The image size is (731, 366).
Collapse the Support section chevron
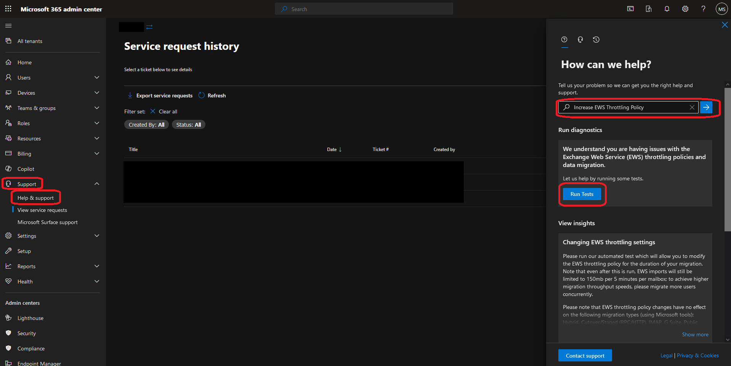[97, 184]
